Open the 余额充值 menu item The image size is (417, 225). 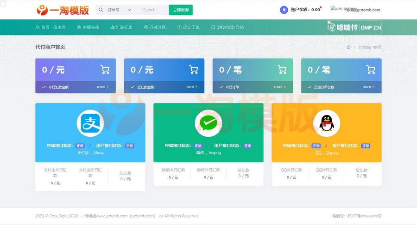[x=88, y=27]
